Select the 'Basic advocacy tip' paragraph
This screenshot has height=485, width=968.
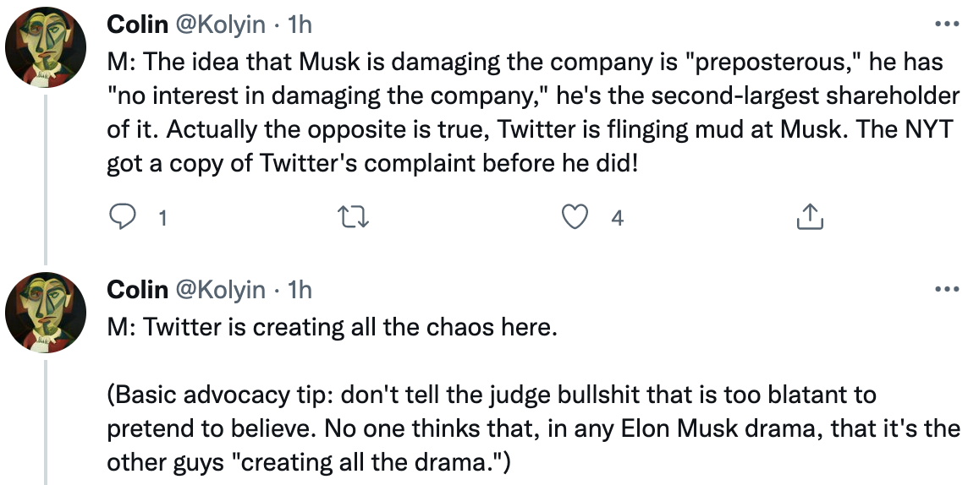(533, 428)
